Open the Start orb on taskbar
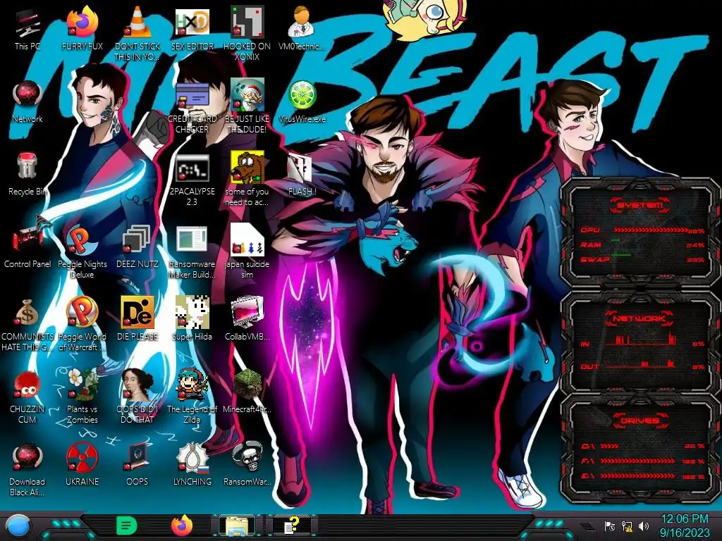The image size is (722, 541). [18, 526]
